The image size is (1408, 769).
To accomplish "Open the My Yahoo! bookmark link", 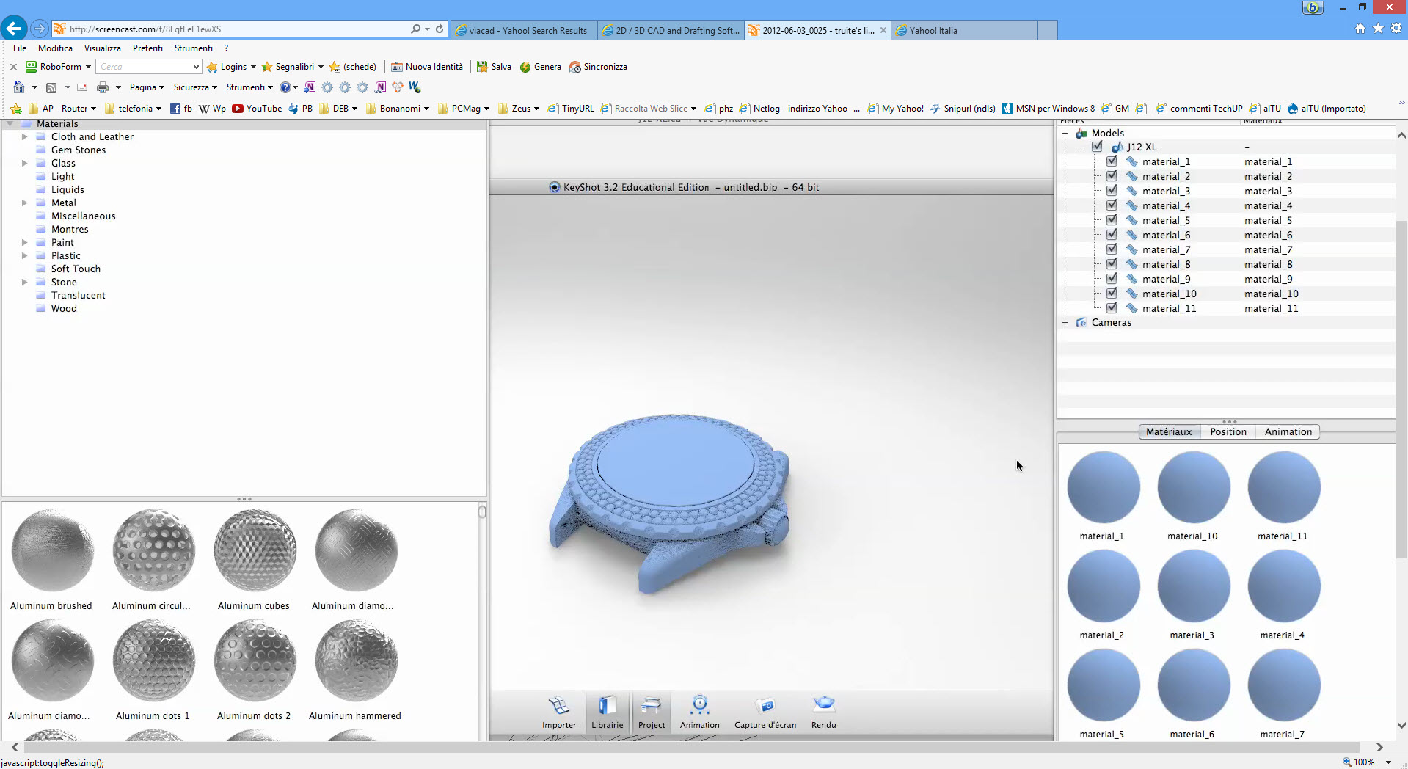I will tap(895, 109).
